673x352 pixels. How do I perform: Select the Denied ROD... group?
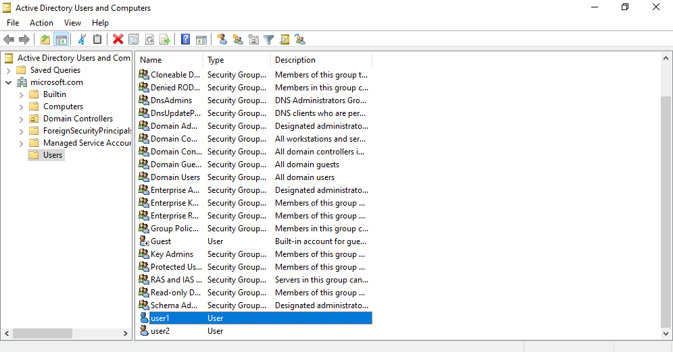click(255, 88)
